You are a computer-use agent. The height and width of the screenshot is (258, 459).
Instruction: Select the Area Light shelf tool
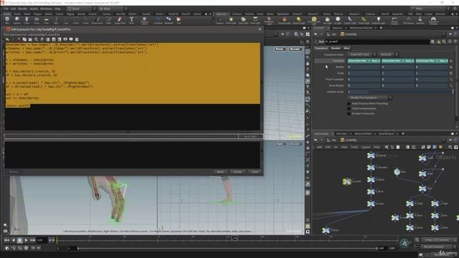[x=255, y=20]
